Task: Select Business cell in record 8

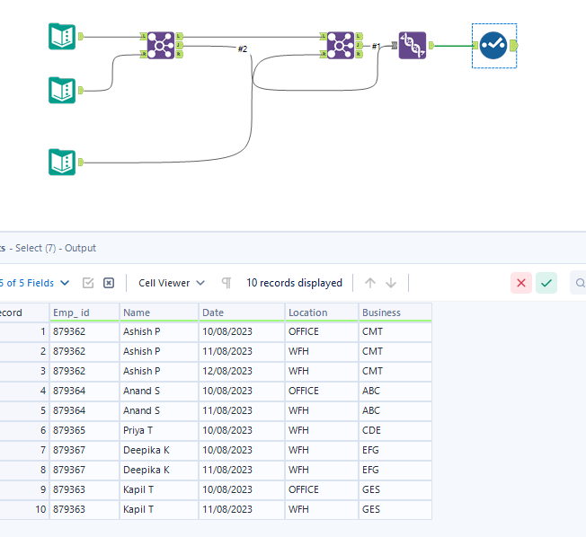Action: (x=395, y=470)
